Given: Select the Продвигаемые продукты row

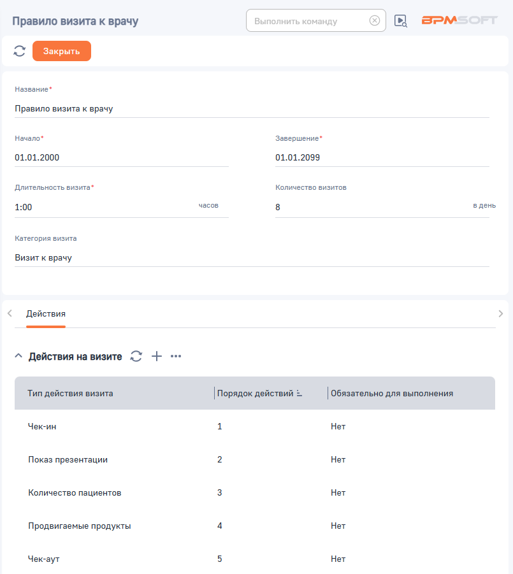Looking at the screenshot, I should (x=255, y=526).
